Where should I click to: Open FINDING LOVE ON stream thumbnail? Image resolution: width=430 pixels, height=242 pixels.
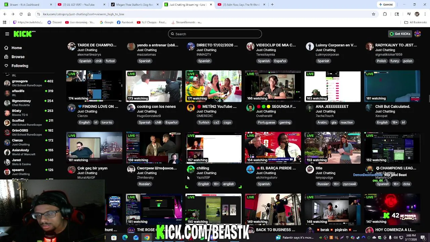click(94, 86)
